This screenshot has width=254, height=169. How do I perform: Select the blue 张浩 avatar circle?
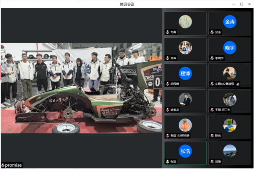pos(185,151)
